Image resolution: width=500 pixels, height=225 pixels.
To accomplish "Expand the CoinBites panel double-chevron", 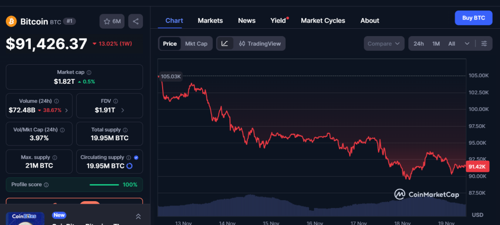I will pyautogui.click(x=138, y=216).
